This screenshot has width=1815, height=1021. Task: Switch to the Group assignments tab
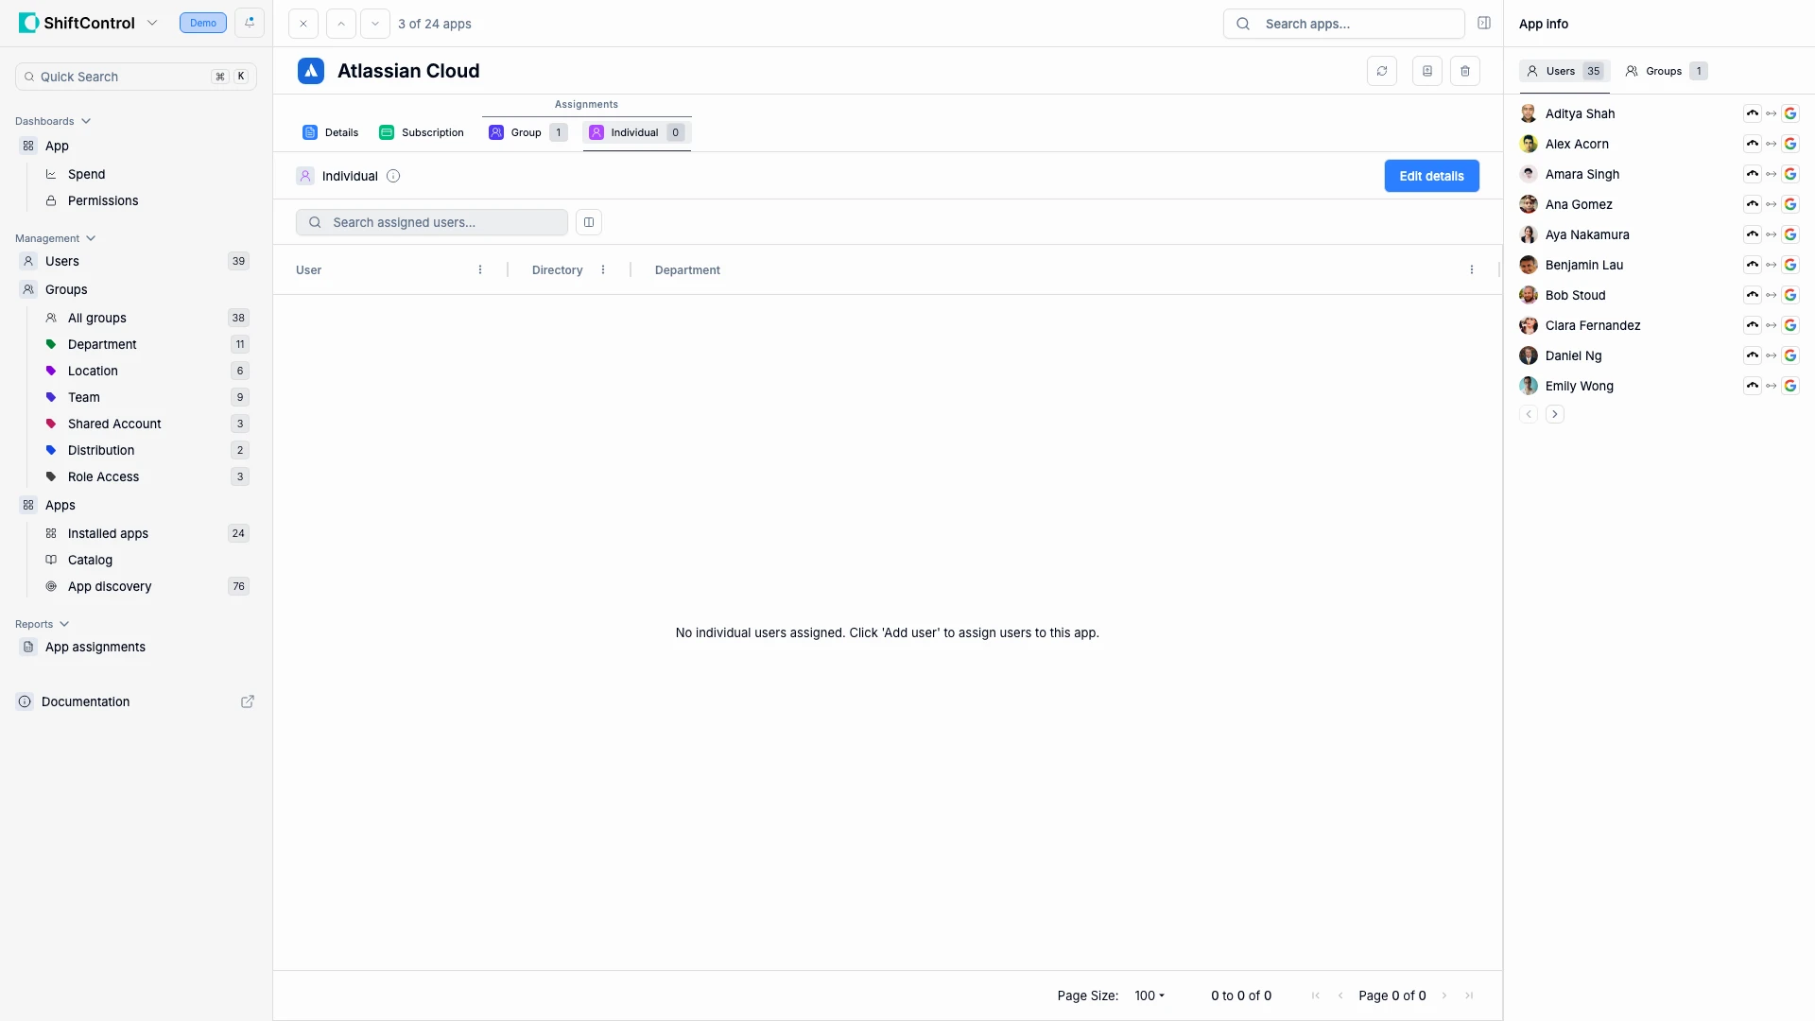point(527,132)
